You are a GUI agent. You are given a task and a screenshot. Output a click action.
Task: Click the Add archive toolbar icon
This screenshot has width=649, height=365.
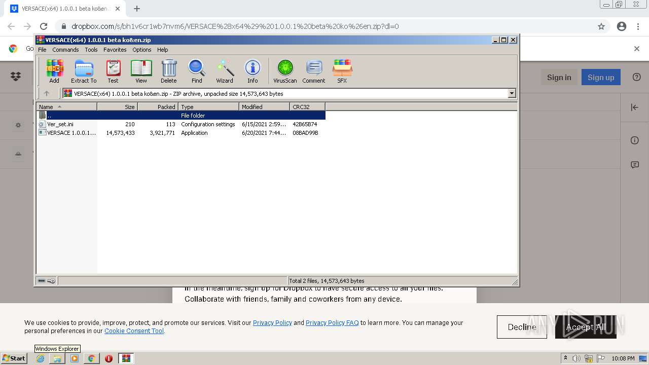[x=54, y=71]
